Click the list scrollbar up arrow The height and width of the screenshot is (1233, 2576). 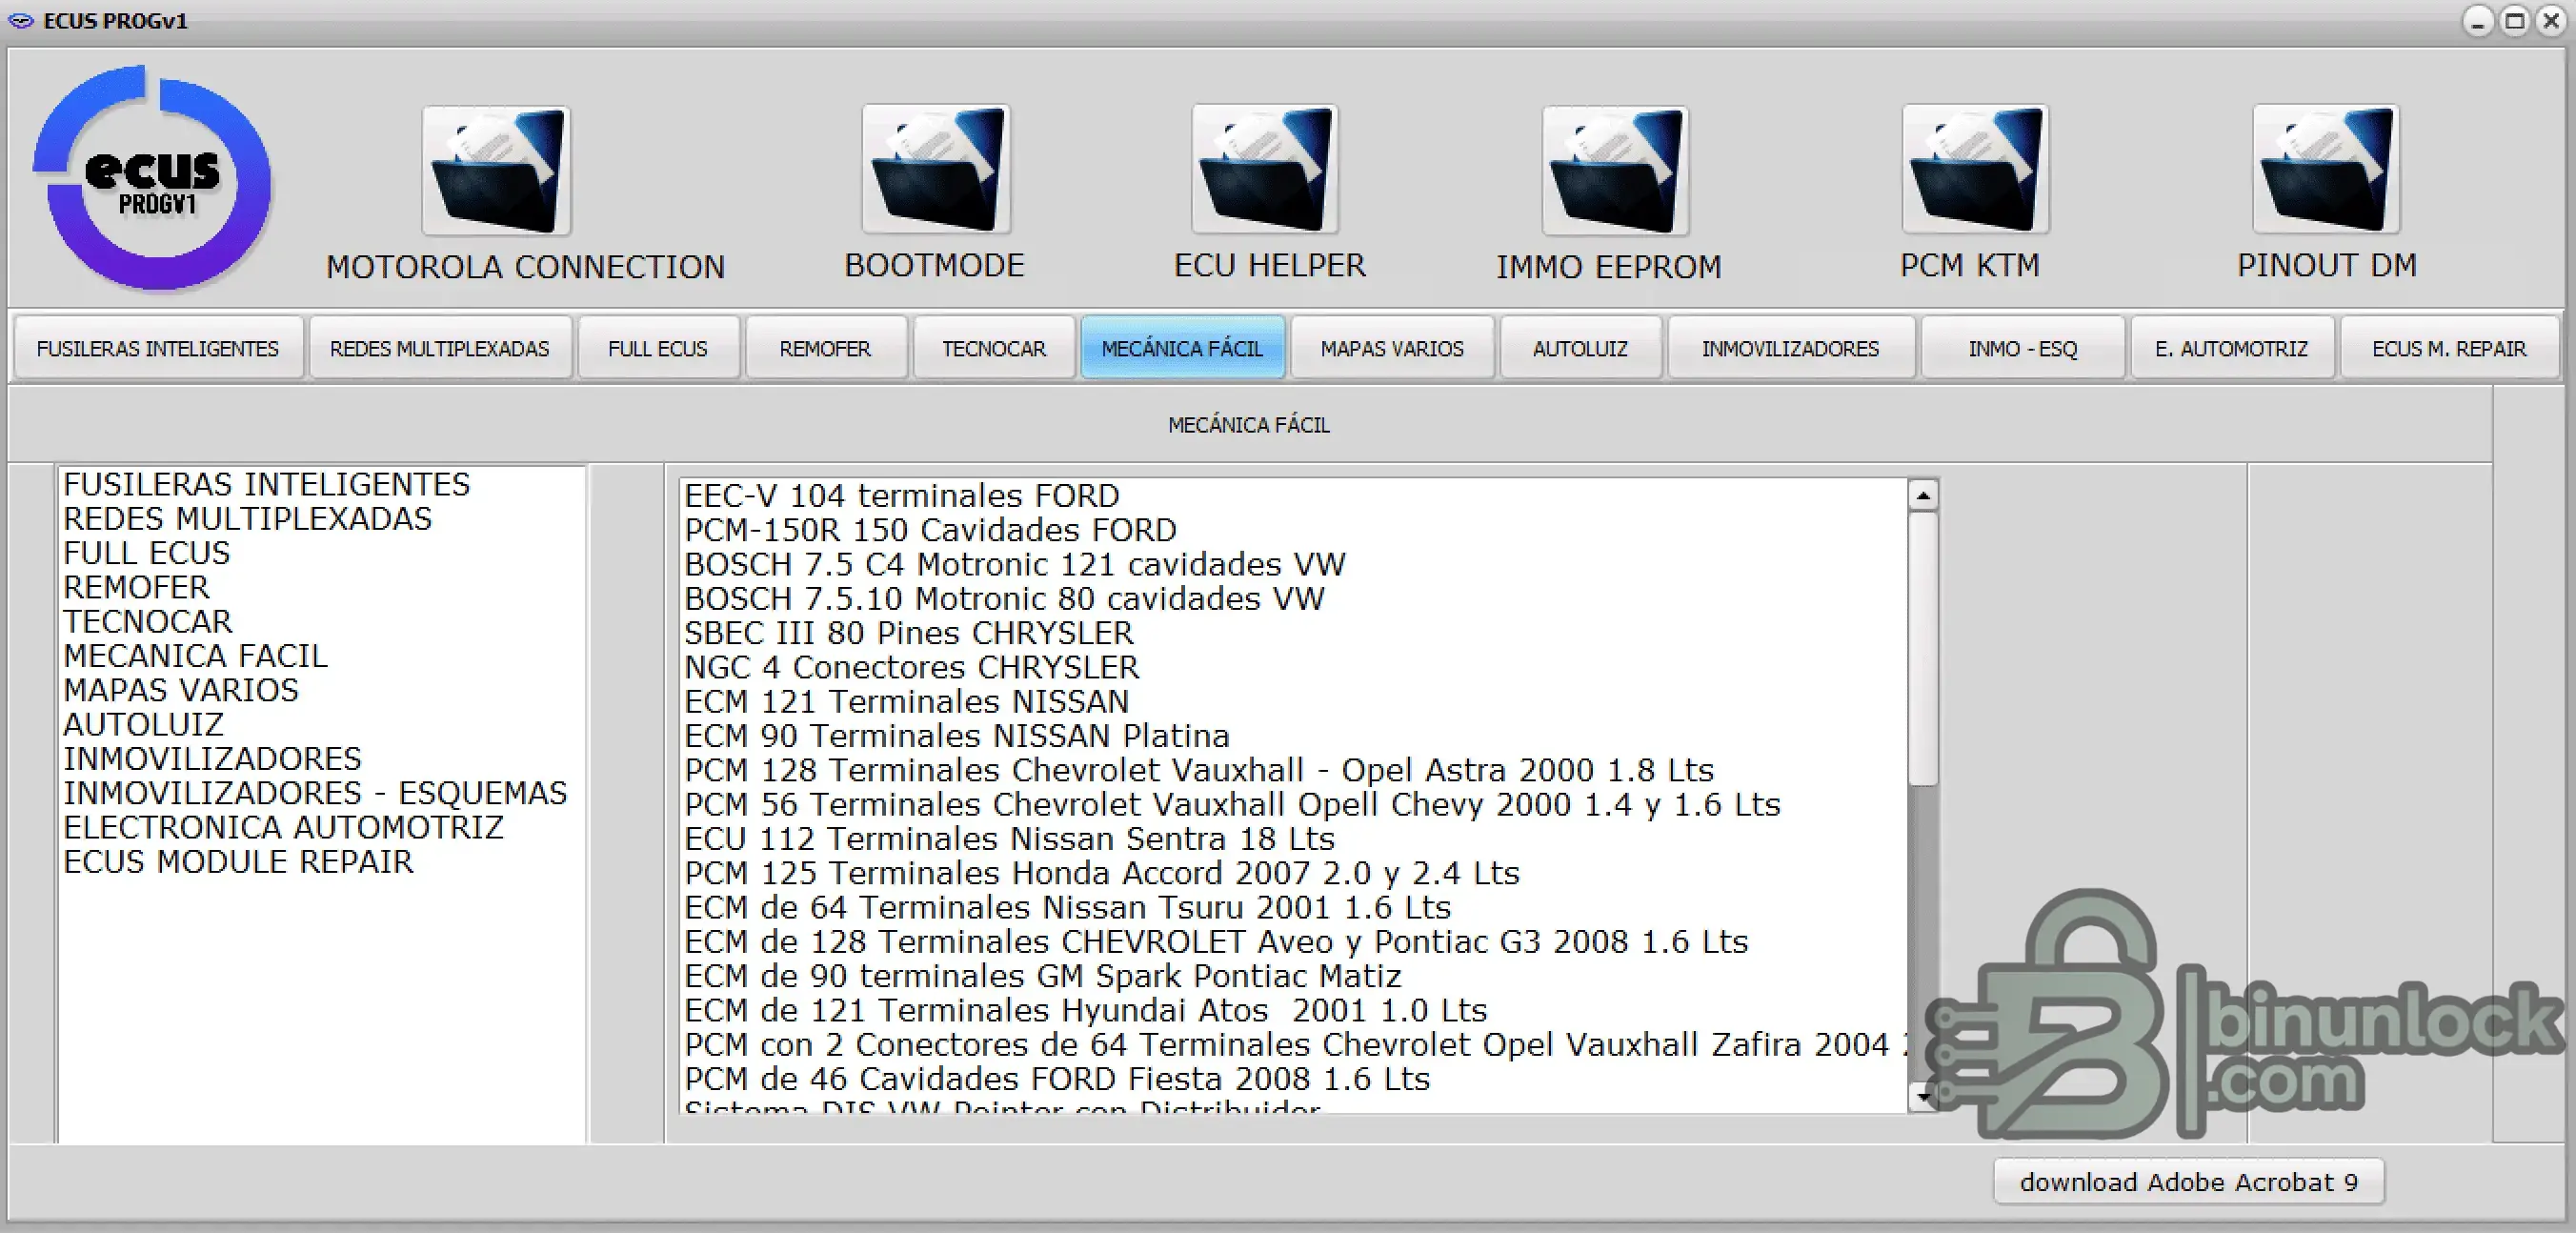1923,495
